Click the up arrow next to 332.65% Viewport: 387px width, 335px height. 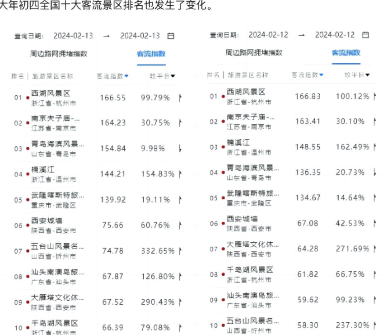tap(180, 251)
